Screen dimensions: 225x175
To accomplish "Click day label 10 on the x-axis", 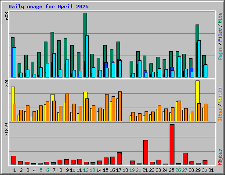I will (x=73, y=170).
